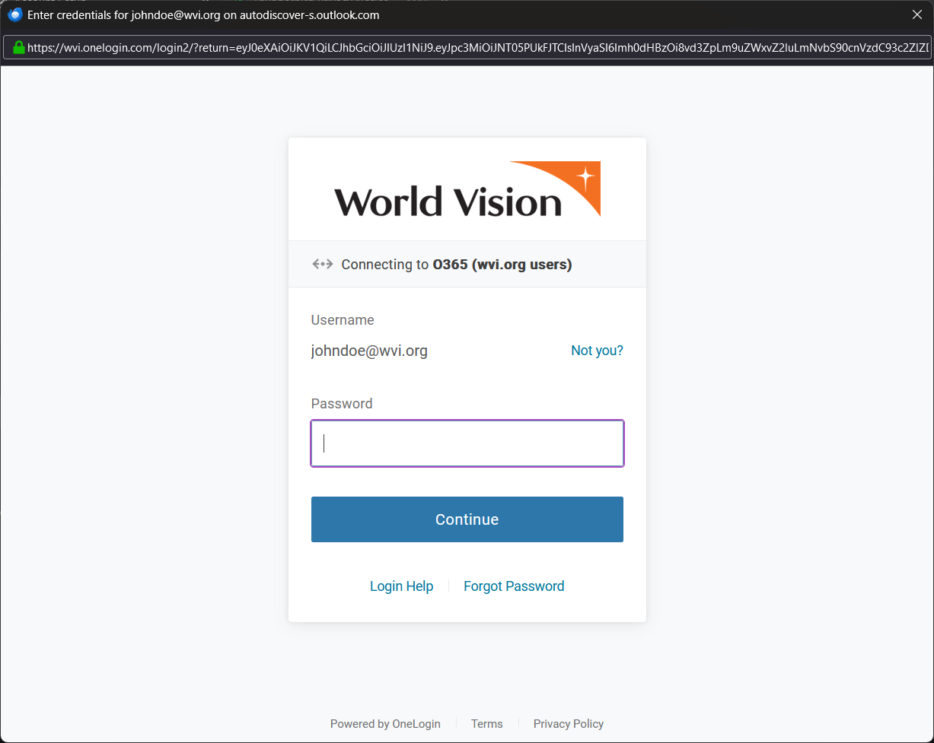
Task: Open the Terms link in footer
Action: point(487,724)
